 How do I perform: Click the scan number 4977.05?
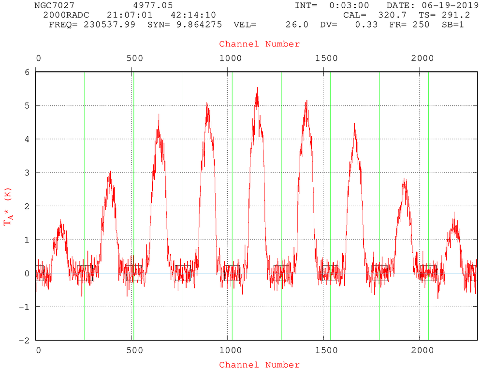(153, 5)
